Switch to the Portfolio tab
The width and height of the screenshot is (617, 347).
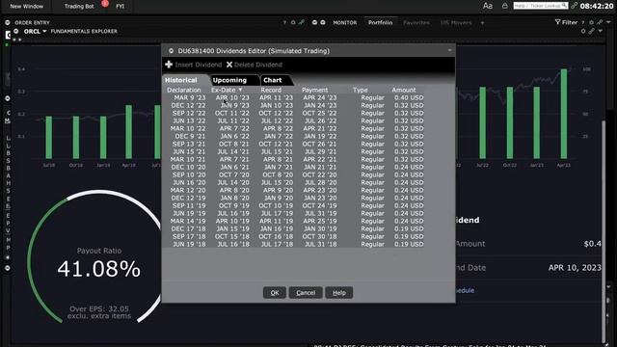(381, 23)
